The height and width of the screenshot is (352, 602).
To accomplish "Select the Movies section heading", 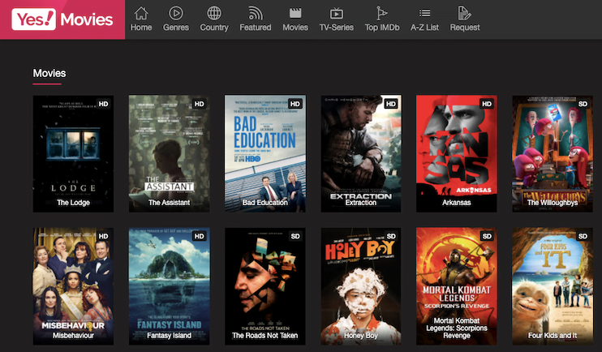I will (49, 73).
